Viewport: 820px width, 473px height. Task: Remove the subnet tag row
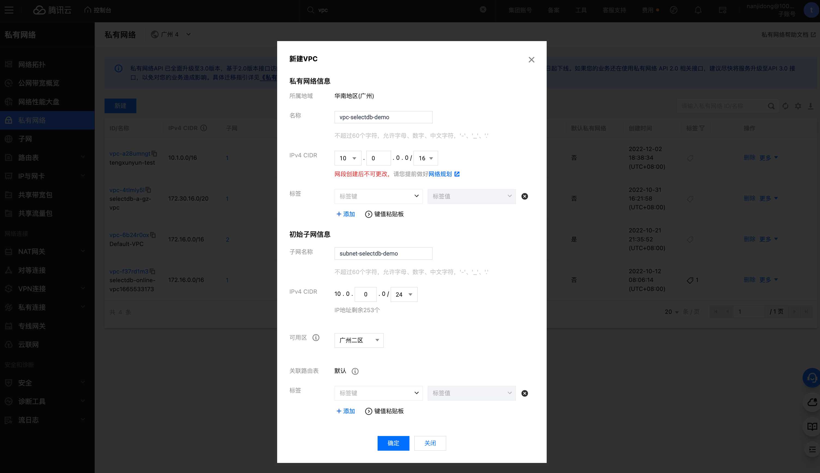pyautogui.click(x=524, y=393)
